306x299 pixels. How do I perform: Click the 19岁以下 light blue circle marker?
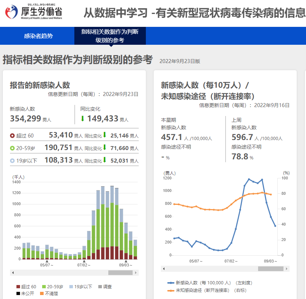coord(12,161)
